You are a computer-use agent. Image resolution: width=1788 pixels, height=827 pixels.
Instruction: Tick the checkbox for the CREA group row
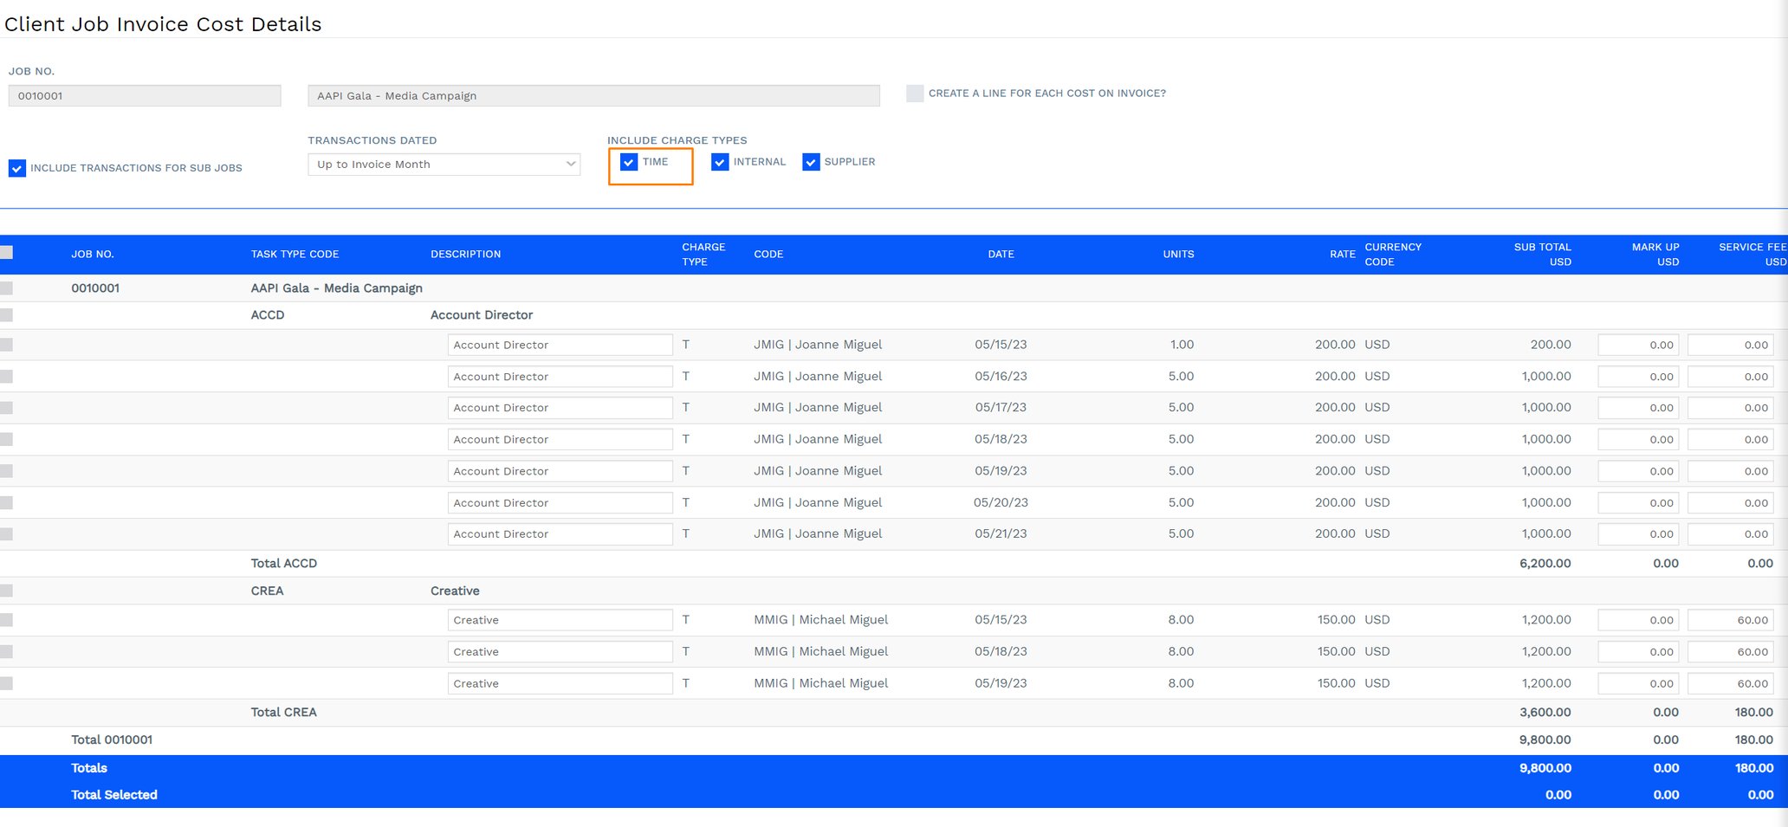coord(6,591)
